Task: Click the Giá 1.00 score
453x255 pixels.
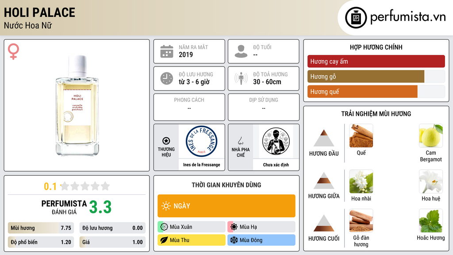Action: pos(112,242)
